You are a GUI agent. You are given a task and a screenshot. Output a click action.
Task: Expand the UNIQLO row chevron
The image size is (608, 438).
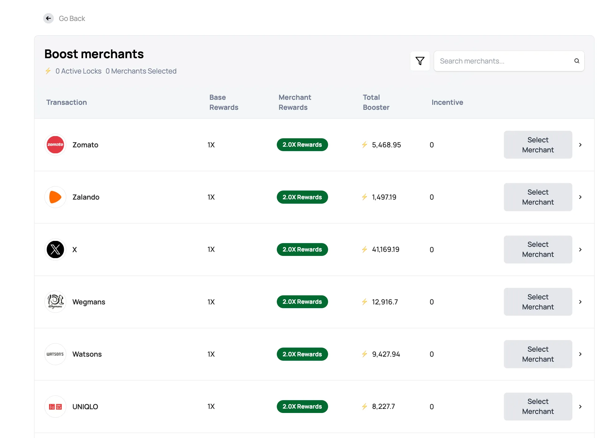coord(580,406)
